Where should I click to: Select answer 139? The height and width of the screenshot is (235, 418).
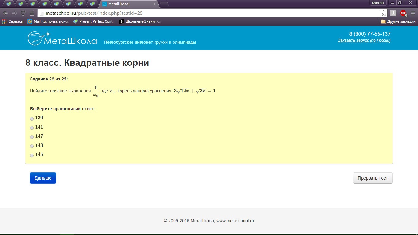click(32, 118)
